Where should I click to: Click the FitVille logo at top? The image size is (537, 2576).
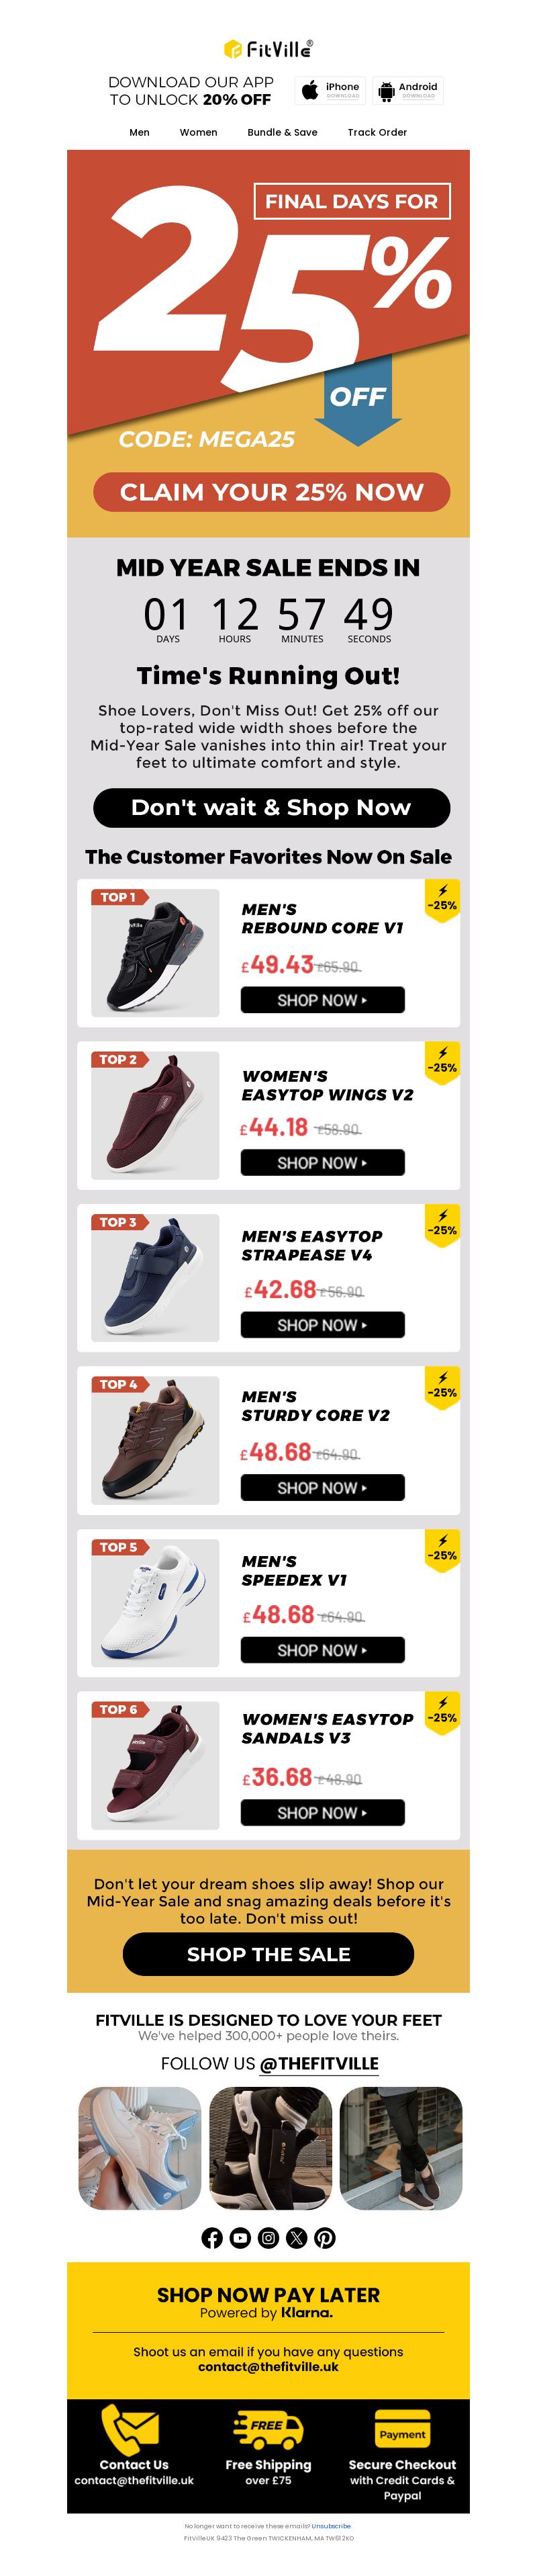tap(268, 48)
